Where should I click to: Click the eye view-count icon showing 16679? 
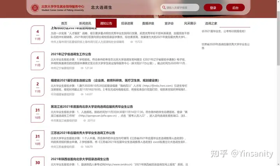click(x=82, y=147)
